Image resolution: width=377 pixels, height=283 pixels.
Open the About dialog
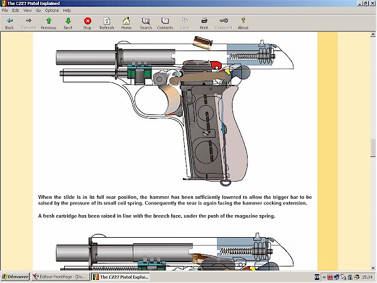pyautogui.click(x=243, y=24)
